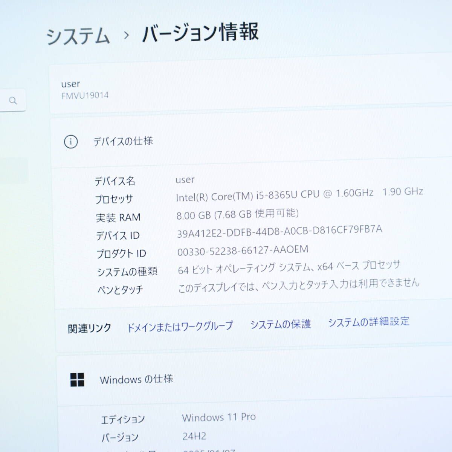
Task: Click the ペンとタッチ label
Action: tap(121, 290)
